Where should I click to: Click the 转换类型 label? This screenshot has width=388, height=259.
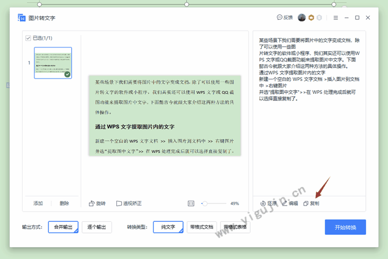point(137,227)
